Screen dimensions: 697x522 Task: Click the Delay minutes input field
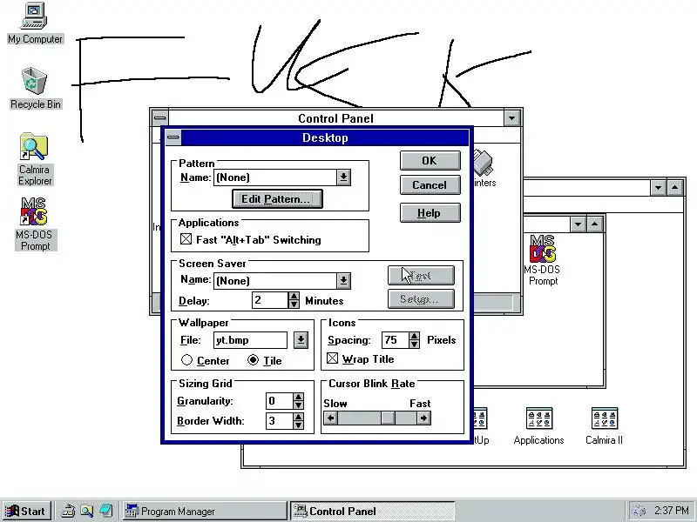tap(270, 300)
